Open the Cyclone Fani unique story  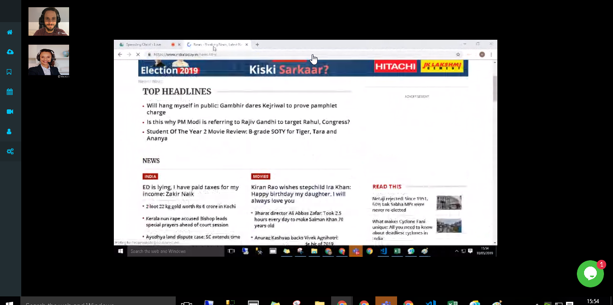tap(402, 230)
